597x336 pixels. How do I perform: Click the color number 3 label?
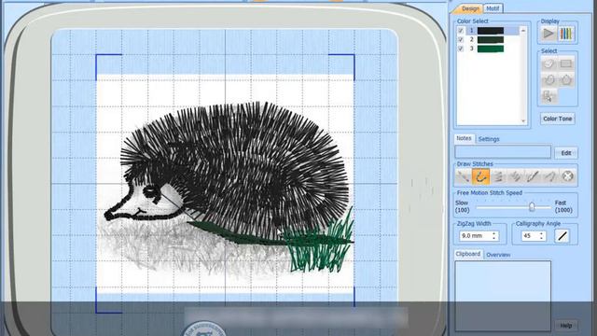point(471,49)
